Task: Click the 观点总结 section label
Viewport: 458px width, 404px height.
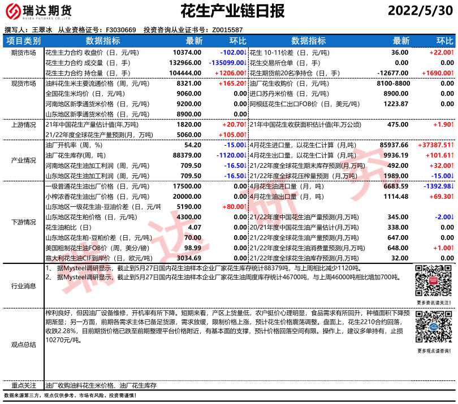Action: click(x=23, y=344)
